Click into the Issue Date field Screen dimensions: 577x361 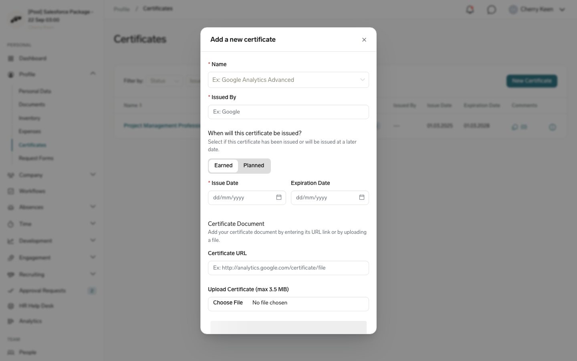247,198
